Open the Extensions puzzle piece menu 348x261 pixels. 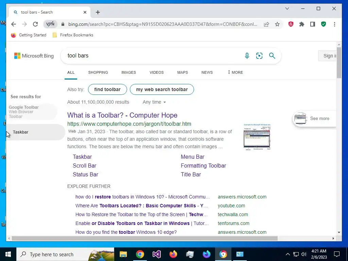[x=302, y=24]
